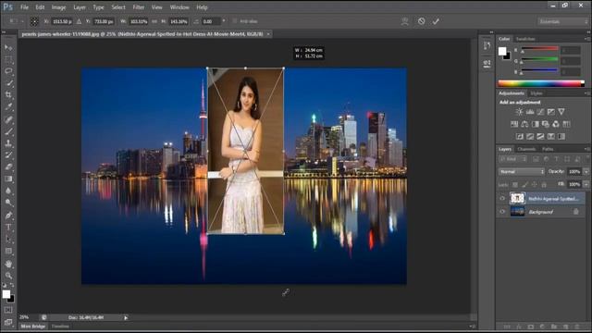Screen dimensions: 592x333
Task: Select the Zoom tool
Action: (8, 276)
